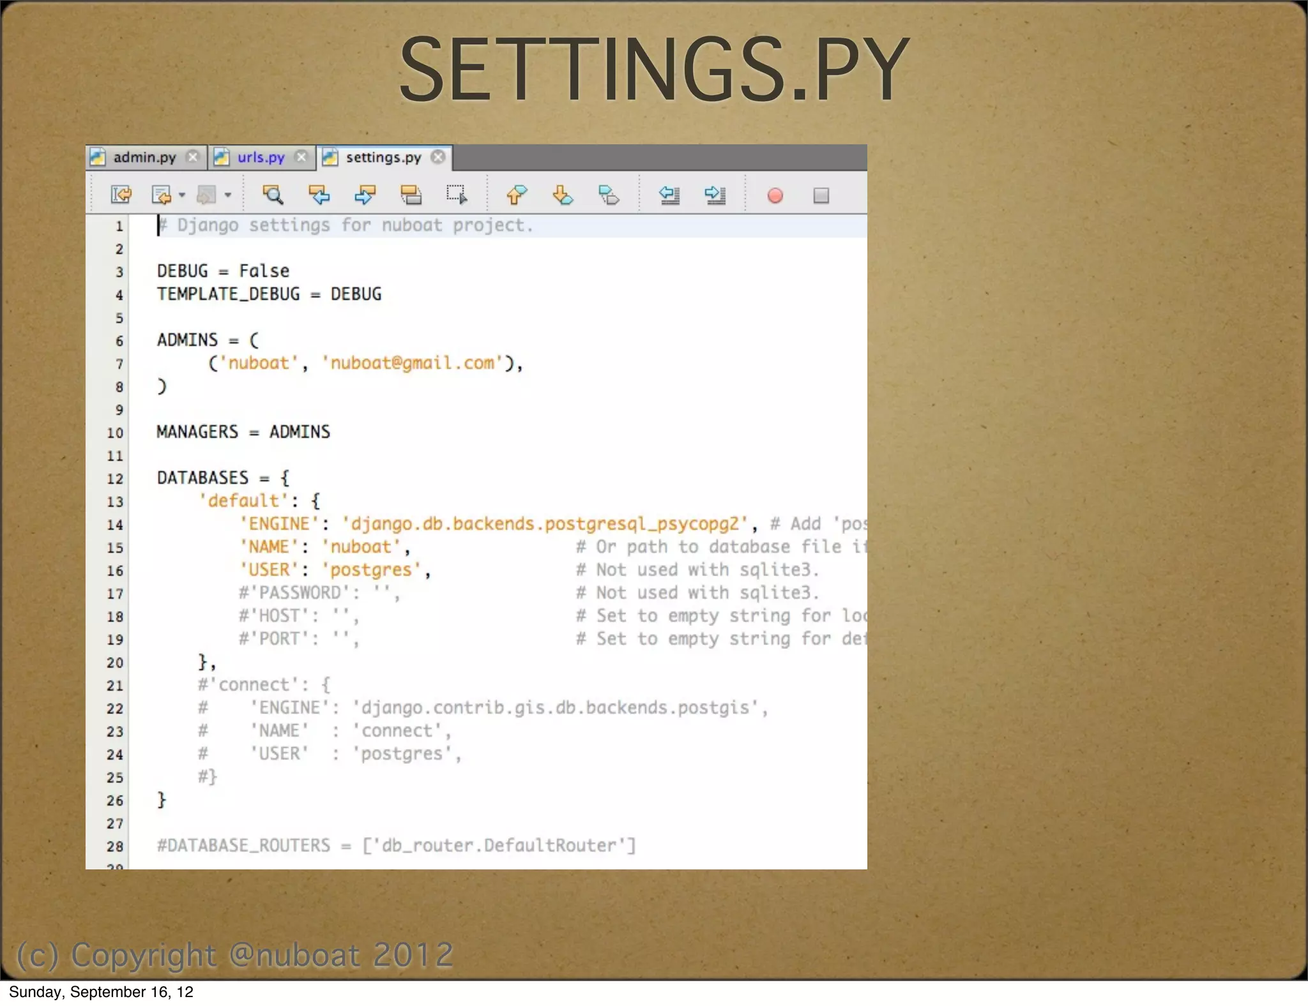Image resolution: width=1308 pixels, height=1006 pixels.
Task: Shift line right icon
Action: coord(715,195)
